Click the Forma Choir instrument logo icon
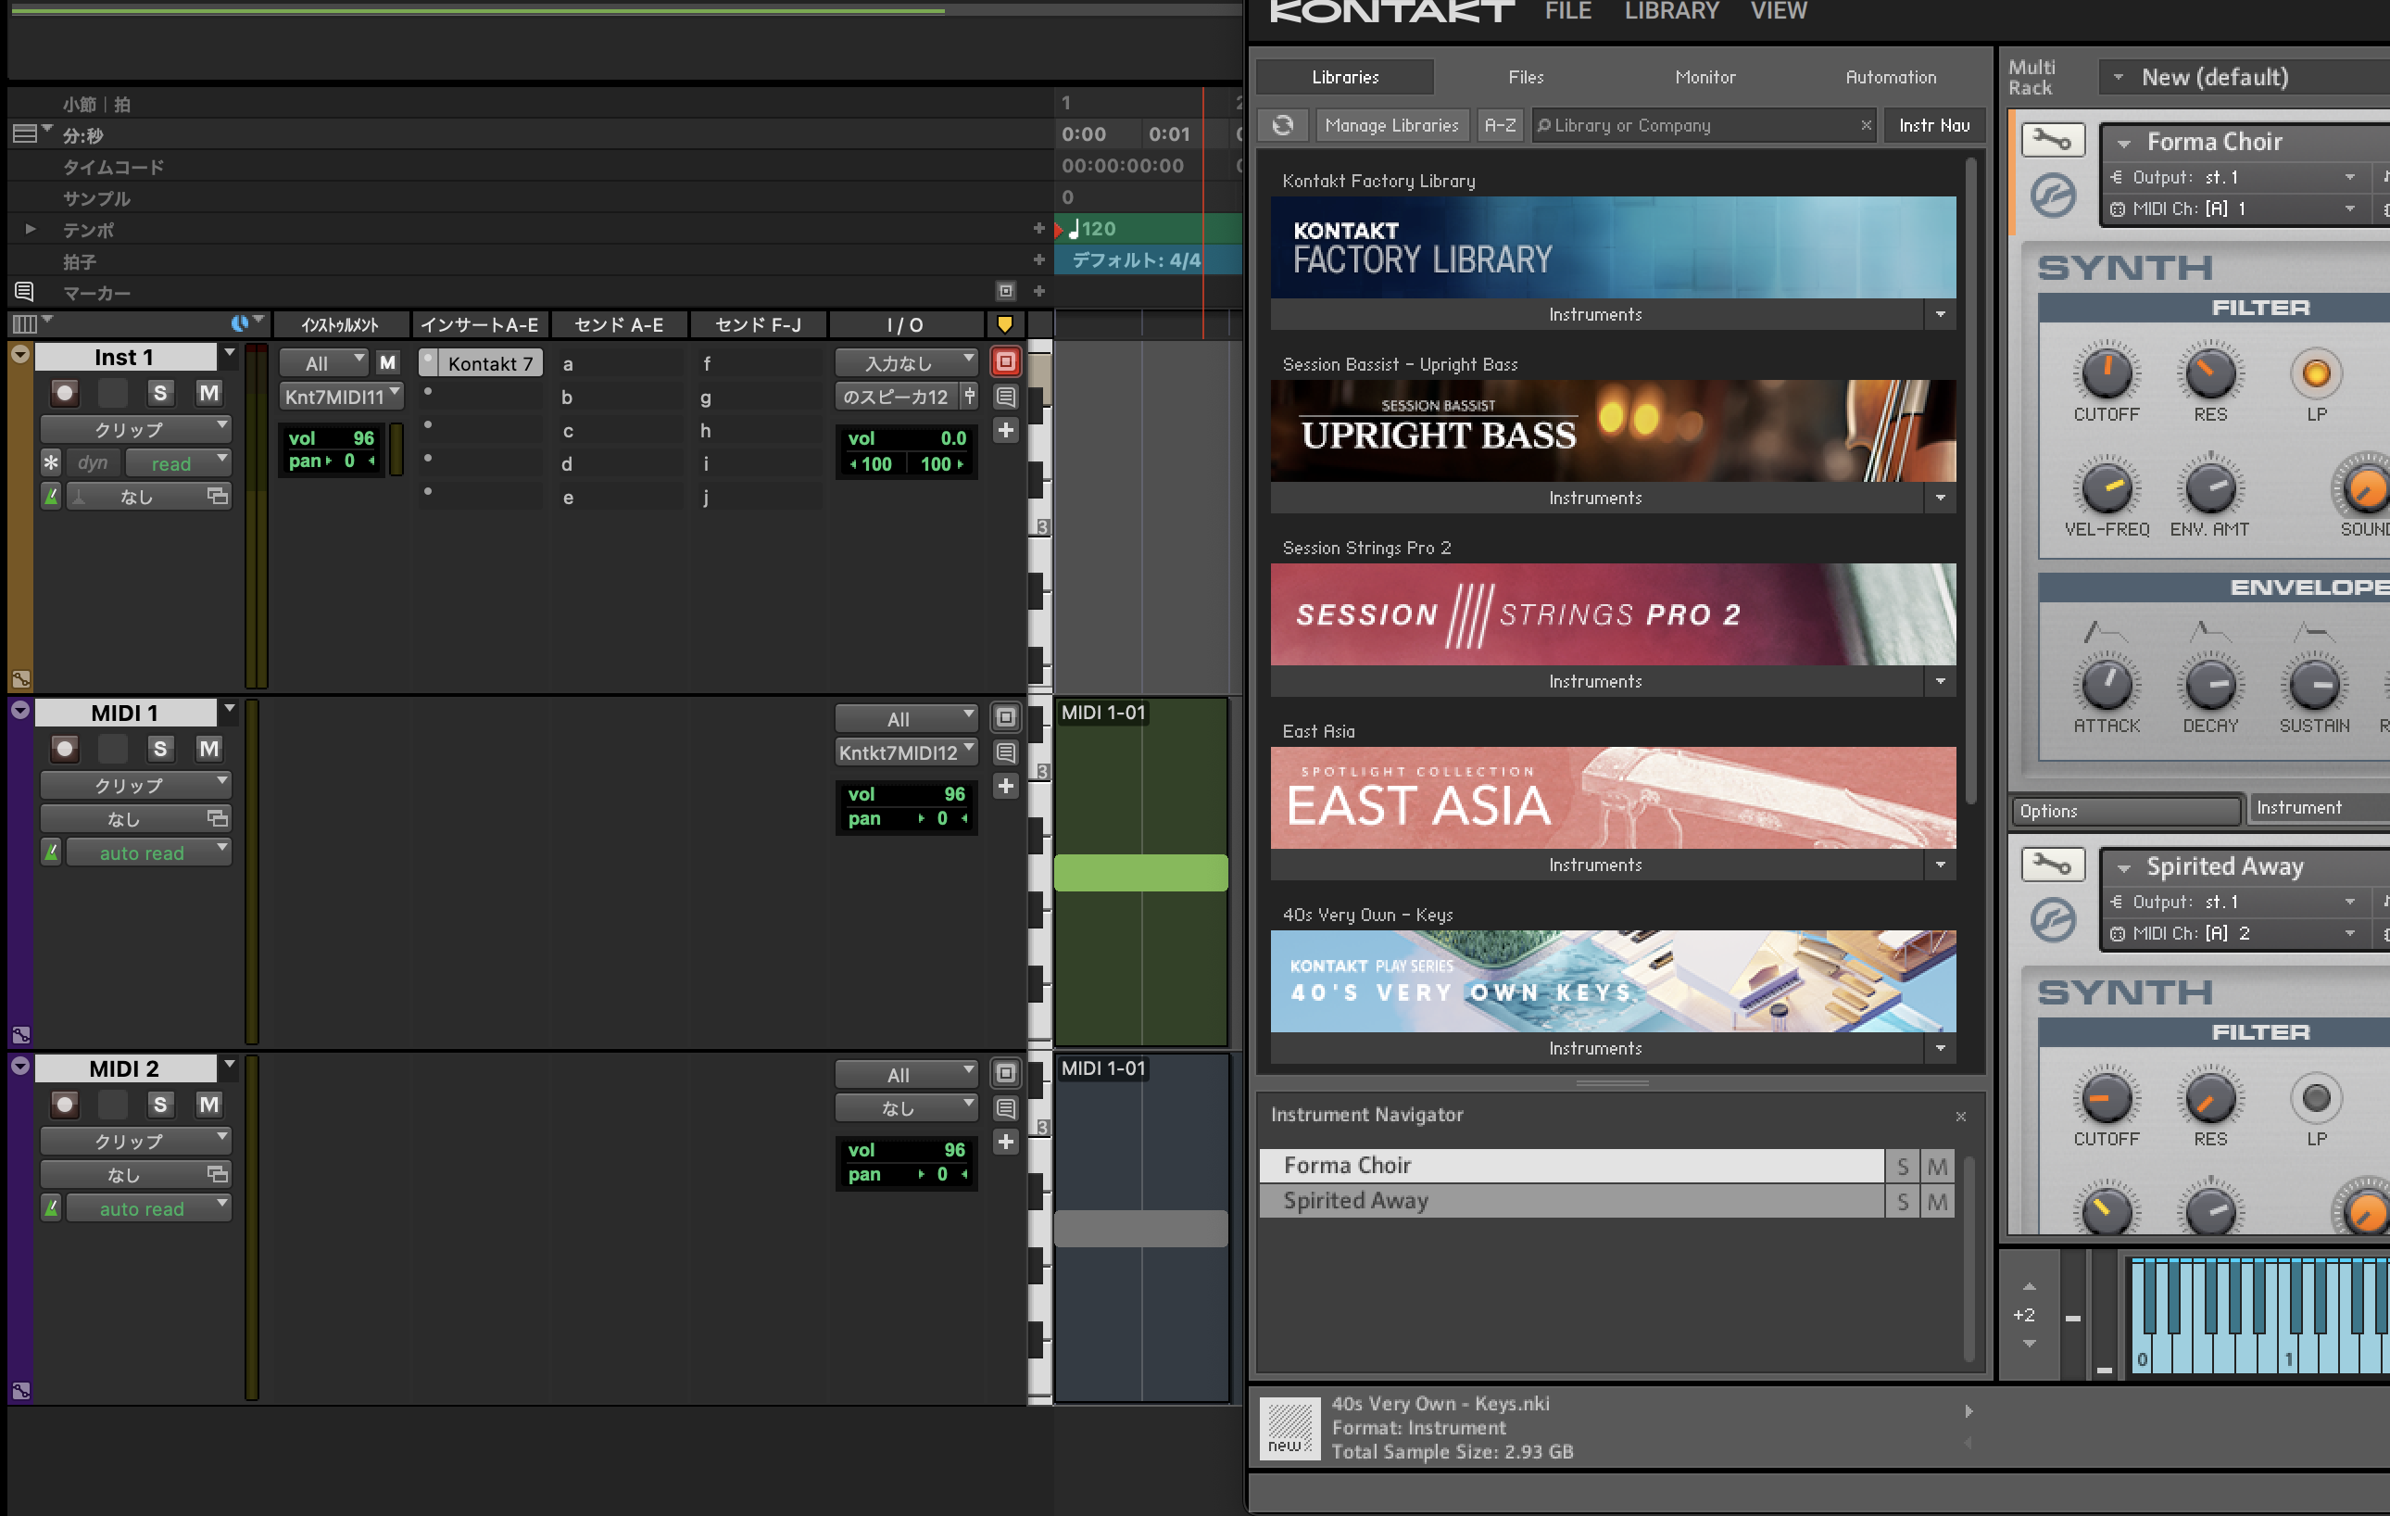 [x=2053, y=196]
